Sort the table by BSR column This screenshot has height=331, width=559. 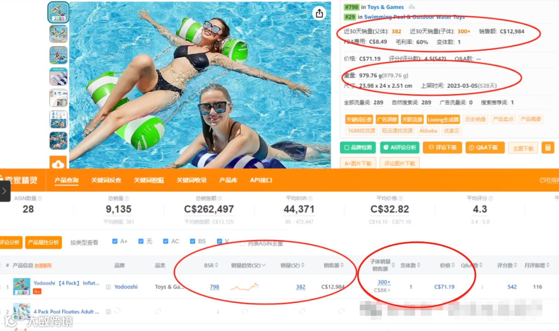point(211,265)
